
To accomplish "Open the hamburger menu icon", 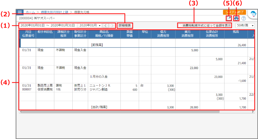I will pos(20,12).
